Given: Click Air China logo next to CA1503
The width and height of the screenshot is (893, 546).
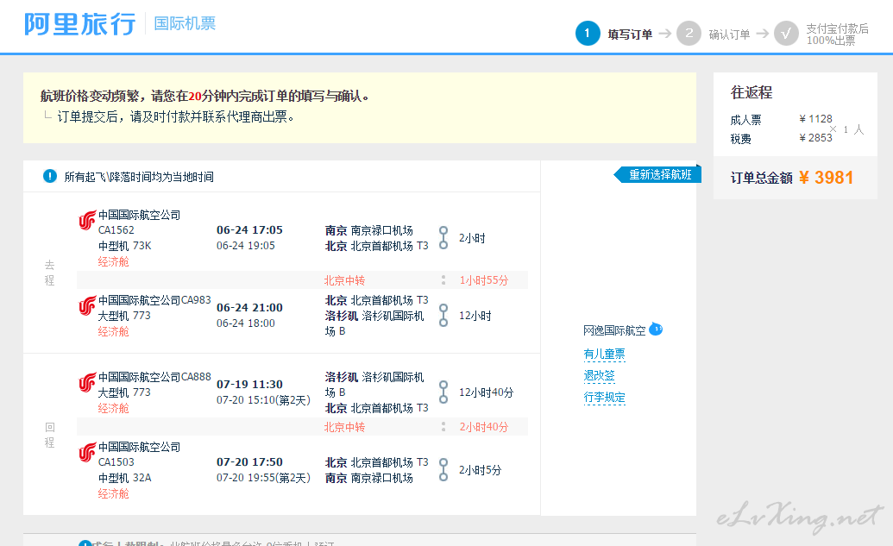Looking at the screenshot, I should tap(87, 453).
